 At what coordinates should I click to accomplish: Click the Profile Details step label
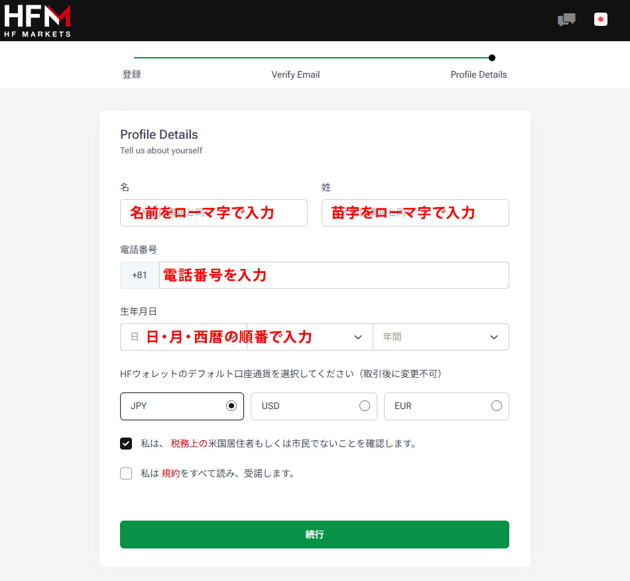pos(479,74)
